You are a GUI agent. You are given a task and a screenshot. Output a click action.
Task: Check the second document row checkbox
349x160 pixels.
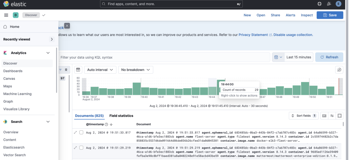pos(81,148)
